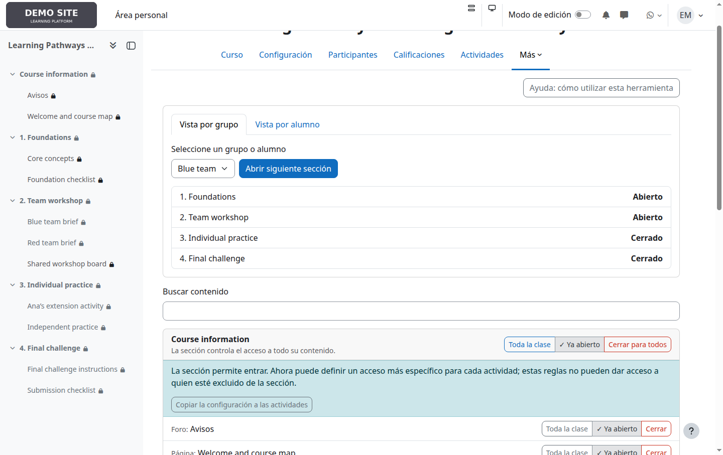723x455 pixels.
Task: Collapse 4. Final challenge section chevron
Action: [x=13, y=348]
